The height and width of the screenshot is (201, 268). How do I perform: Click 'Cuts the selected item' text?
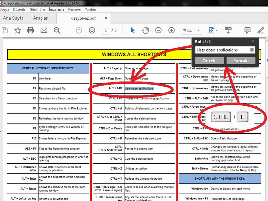click(139, 159)
